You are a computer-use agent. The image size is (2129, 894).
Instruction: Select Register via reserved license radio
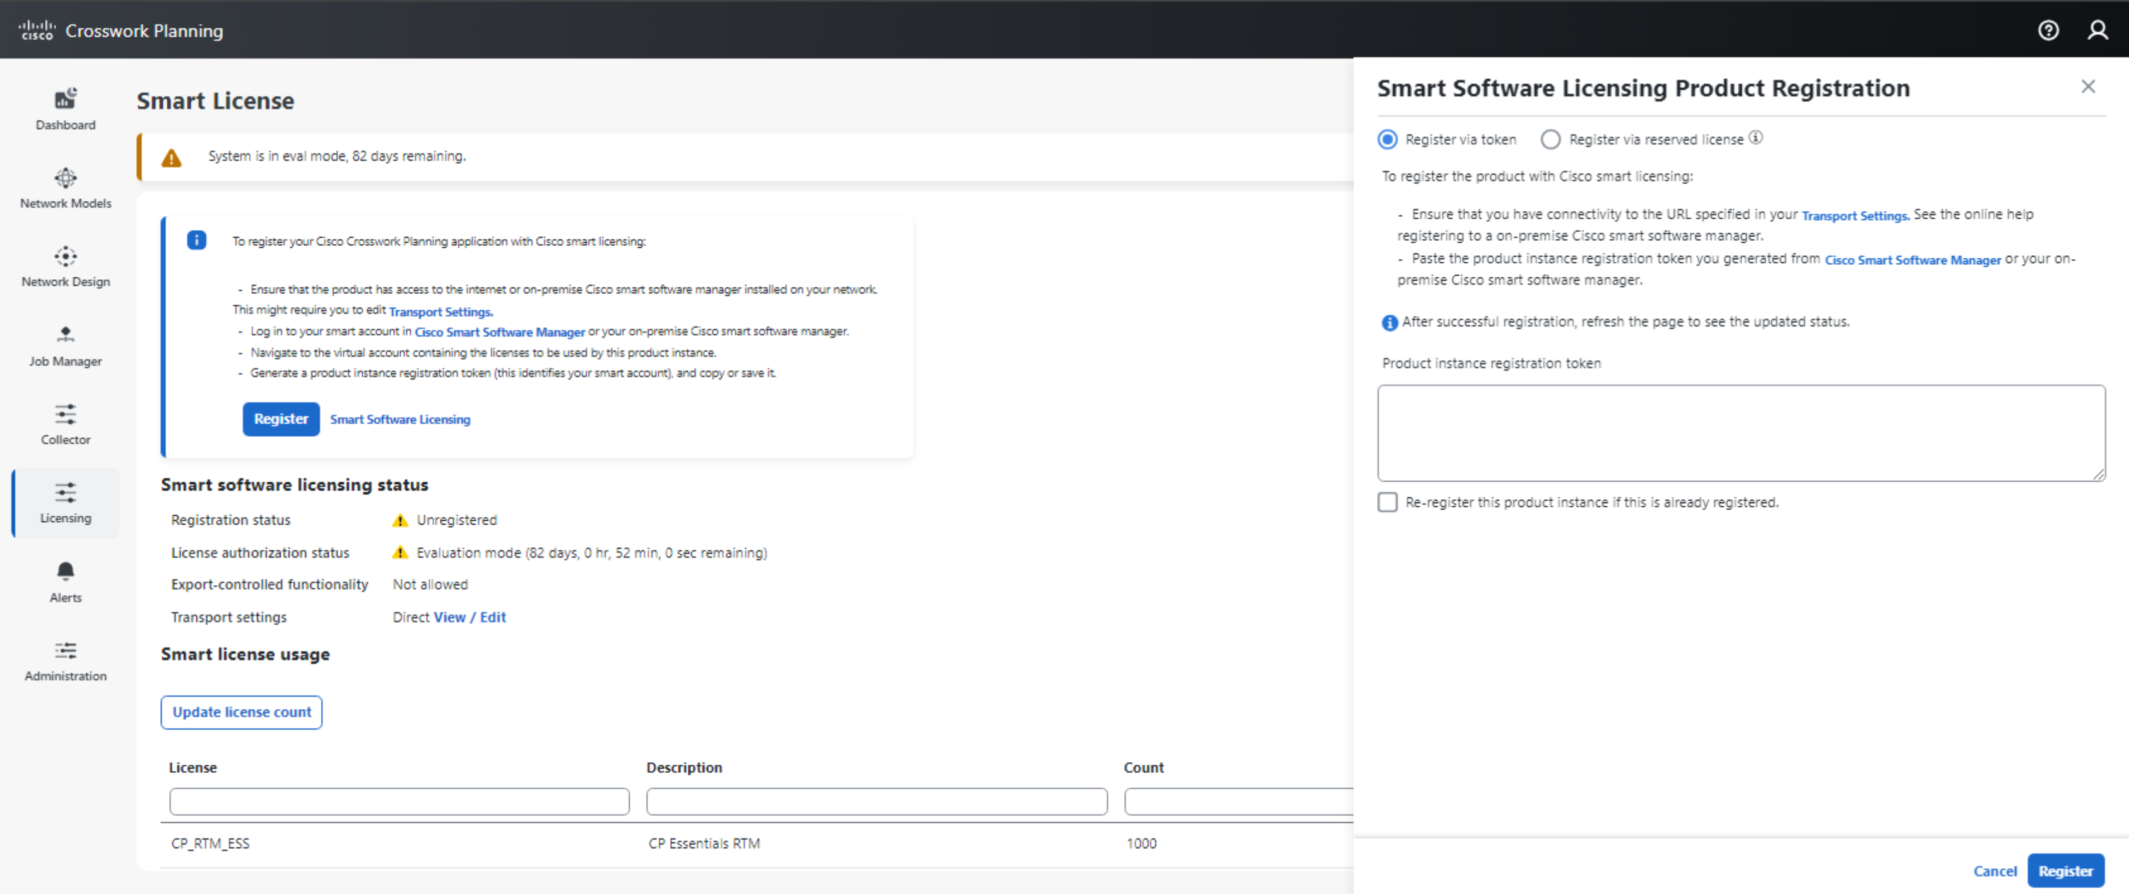tap(1550, 139)
